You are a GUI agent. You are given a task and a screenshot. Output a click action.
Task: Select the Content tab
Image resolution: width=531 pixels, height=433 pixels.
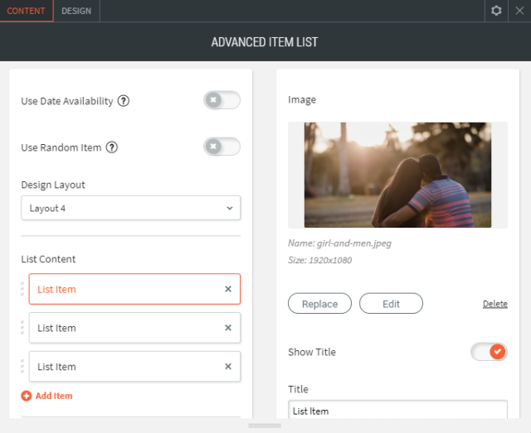(27, 11)
